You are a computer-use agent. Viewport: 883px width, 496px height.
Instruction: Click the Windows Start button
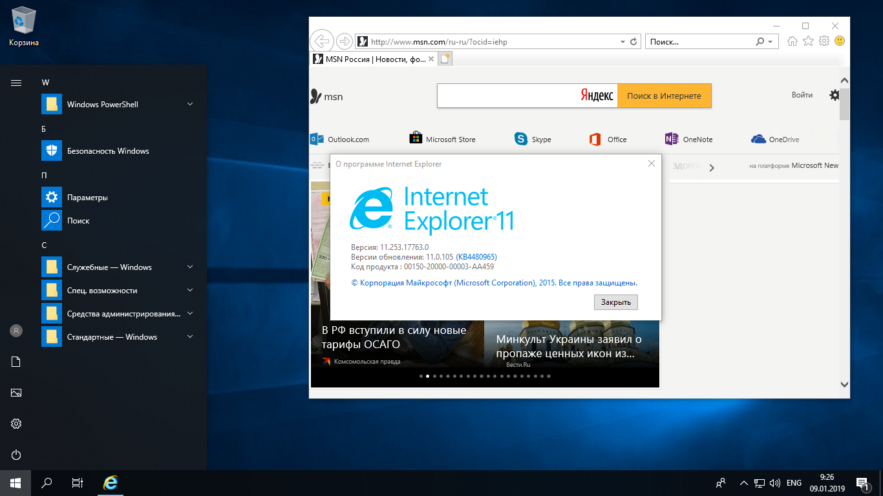(x=16, y=482)
